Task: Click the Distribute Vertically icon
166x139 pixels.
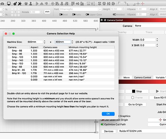Action: coord(88,4)
